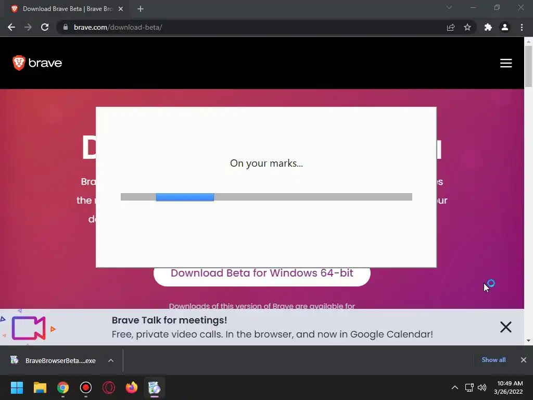The image size is (533, 400).
Task: Open the network status tray icon
Action: (x=469, y=387)
